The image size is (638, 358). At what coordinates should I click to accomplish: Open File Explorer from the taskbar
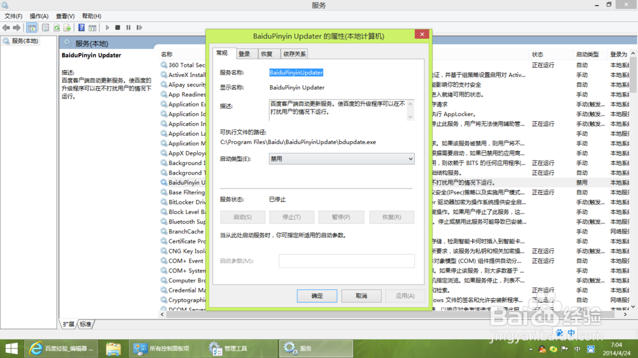113,348
